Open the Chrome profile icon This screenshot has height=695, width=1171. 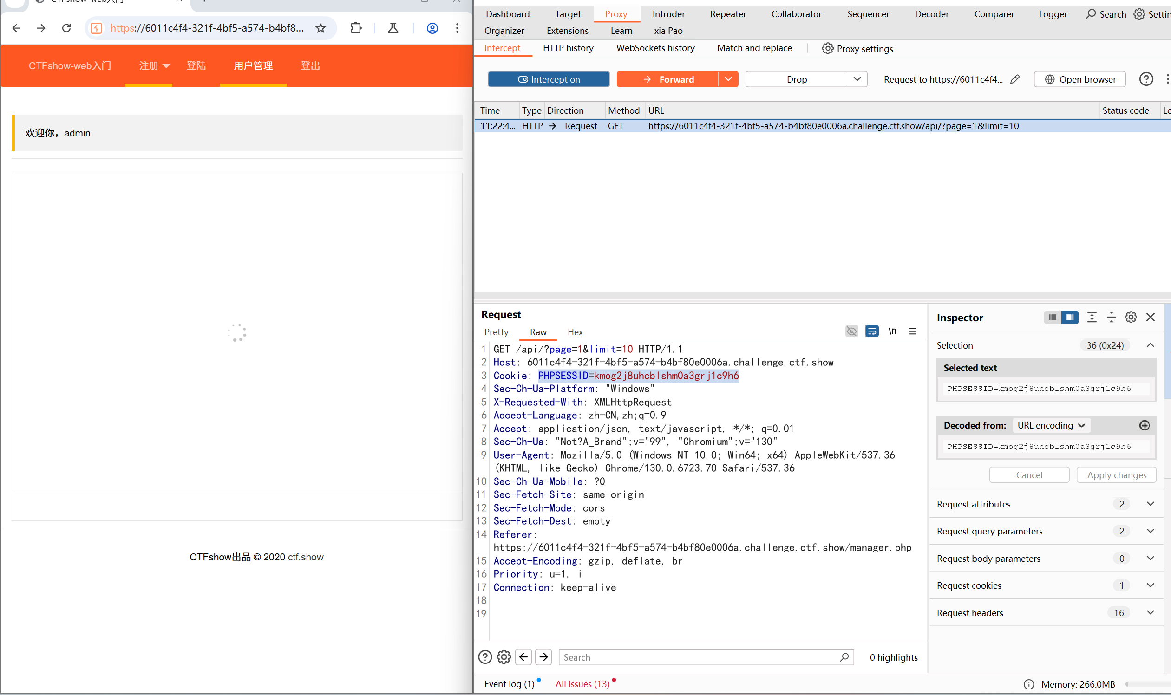(432, 28)
